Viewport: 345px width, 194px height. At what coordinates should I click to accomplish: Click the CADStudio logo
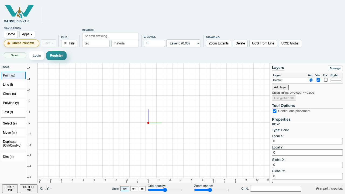[19, 11]
